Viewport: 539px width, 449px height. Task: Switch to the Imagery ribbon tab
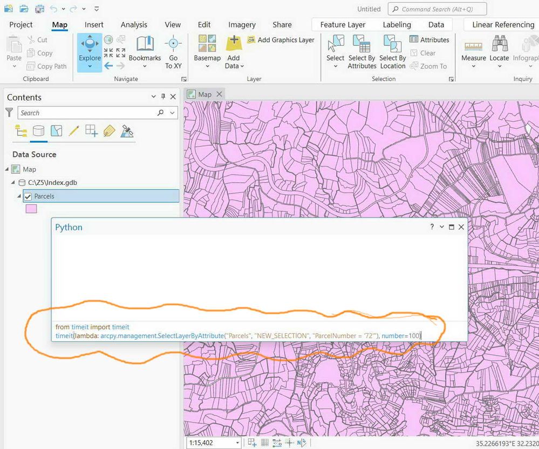(x=242, y=25)
